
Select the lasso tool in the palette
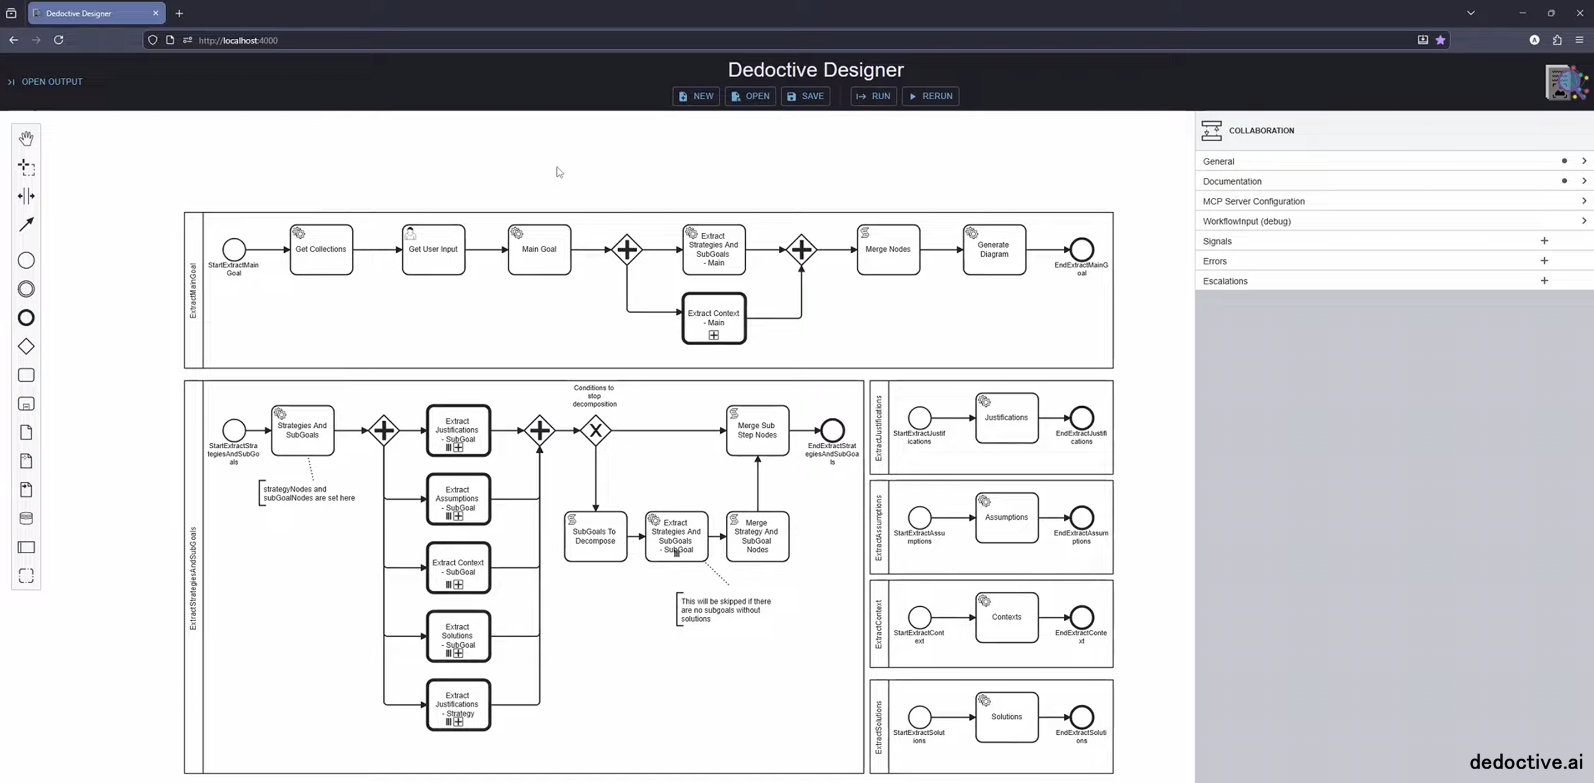tap(26, 167)
